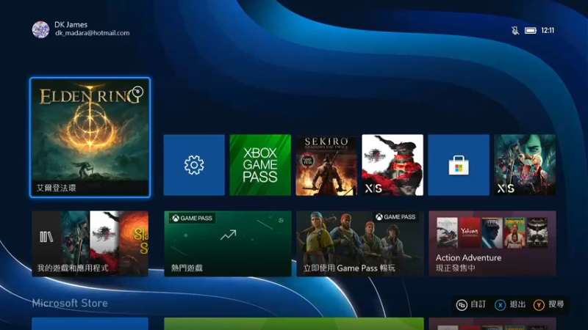Click the DK James profile name
Viewport: 588px width, 330px height.
pyautogui.click(x=71, y=25)
